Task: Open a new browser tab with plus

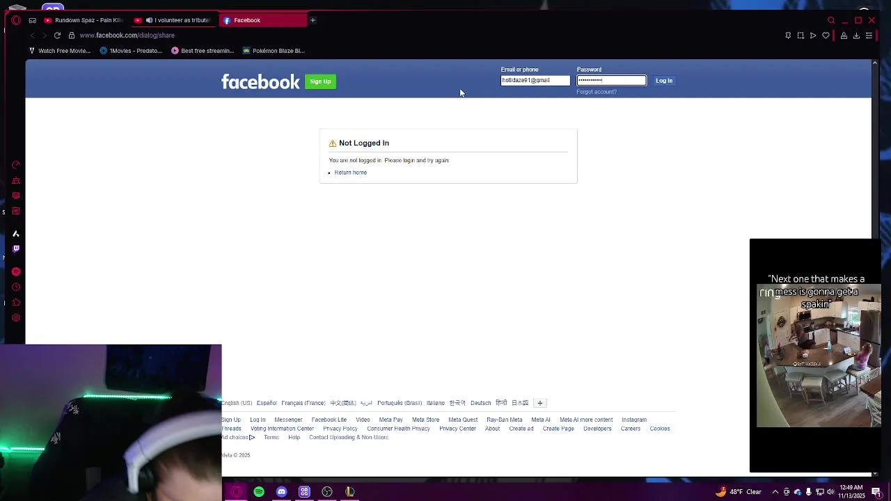Action: click(x=313, y=20)
